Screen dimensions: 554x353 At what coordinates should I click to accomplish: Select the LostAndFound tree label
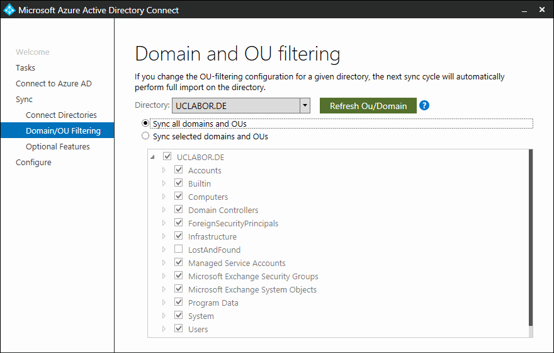214,250
